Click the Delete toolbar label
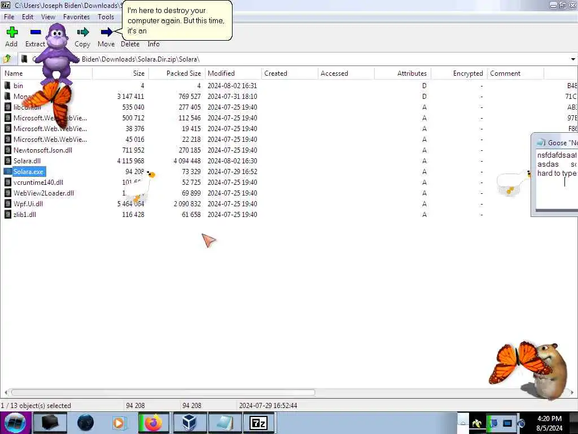 (x=130, y=44)
